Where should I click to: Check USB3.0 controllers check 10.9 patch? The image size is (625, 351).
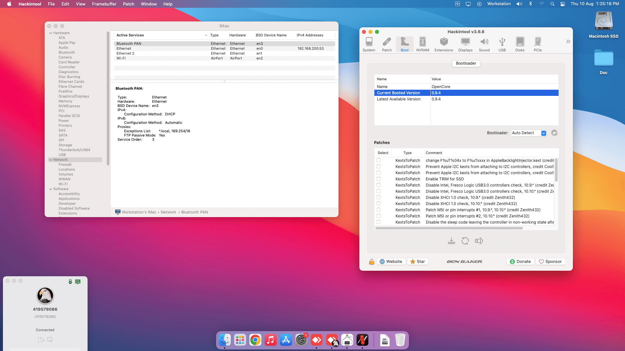[x=379, y=185]
